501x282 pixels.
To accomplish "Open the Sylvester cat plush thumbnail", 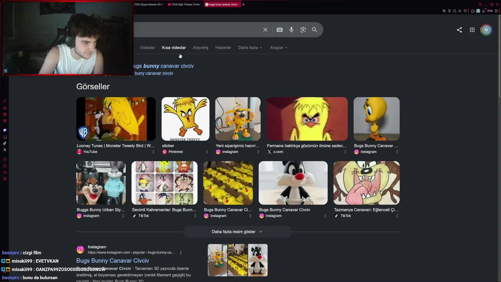I will (293, 183).
